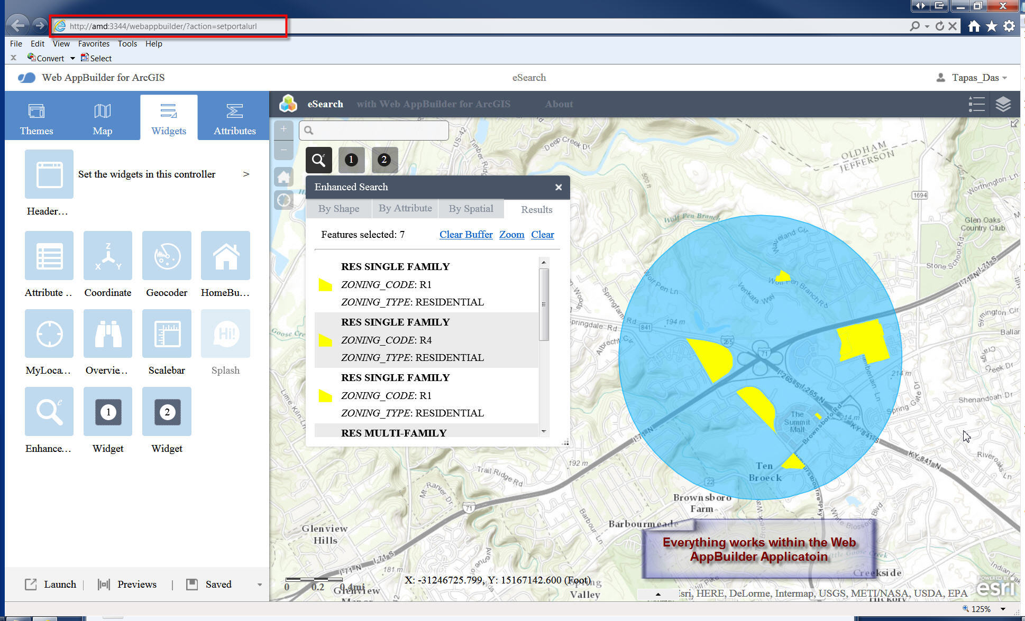Screen dimensions: 1025x621
Task: Open the layer list icon in header
Action: [x=1003, y=104]
